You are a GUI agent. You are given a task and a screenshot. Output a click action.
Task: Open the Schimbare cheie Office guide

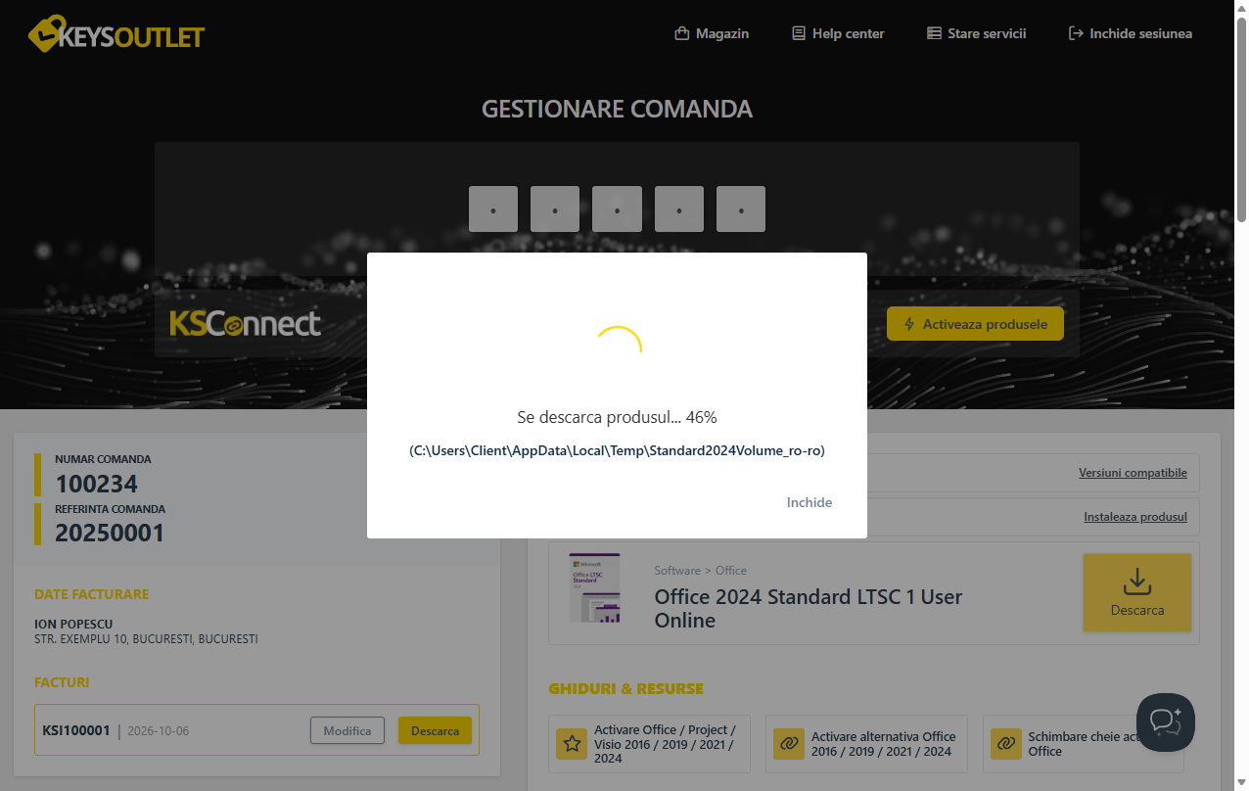coord(1084,744)
